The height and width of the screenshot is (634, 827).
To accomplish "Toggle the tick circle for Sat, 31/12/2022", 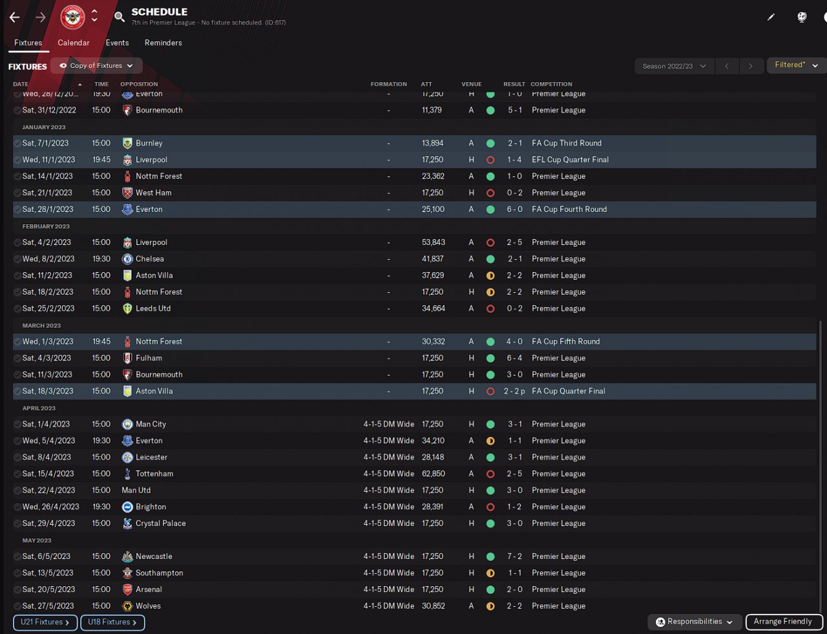I will [17, 111].
